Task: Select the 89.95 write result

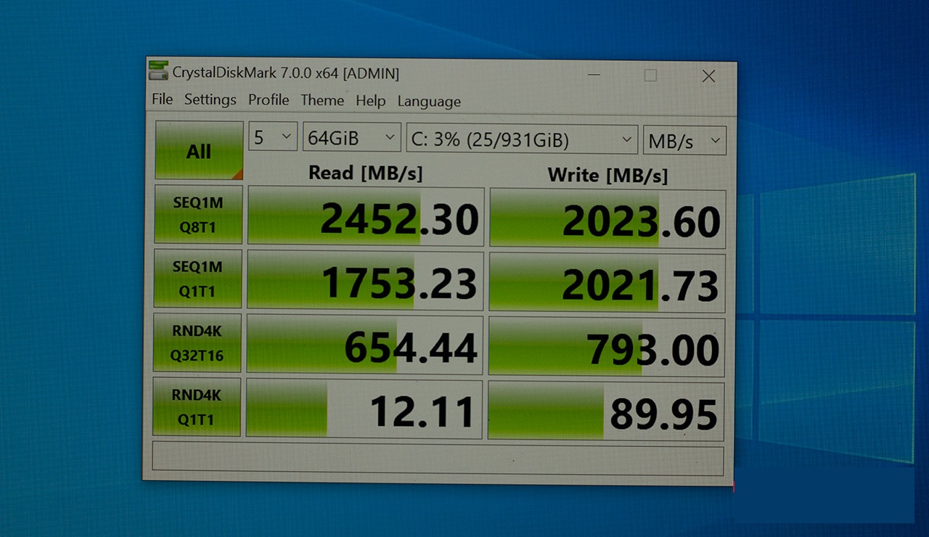Action: (605, 411)
